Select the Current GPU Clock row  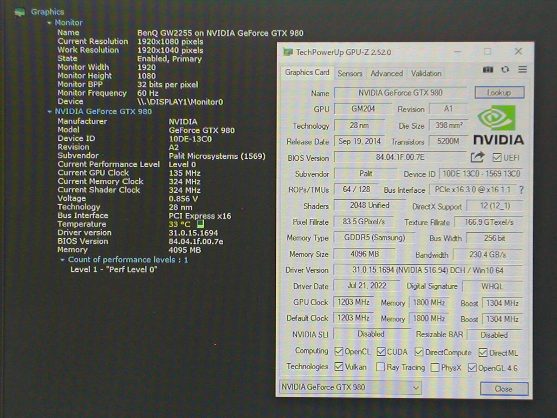129,173
